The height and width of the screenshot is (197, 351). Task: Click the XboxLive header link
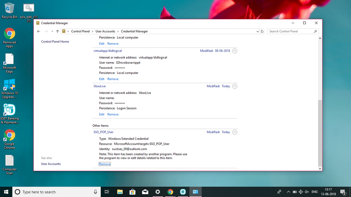99,86
